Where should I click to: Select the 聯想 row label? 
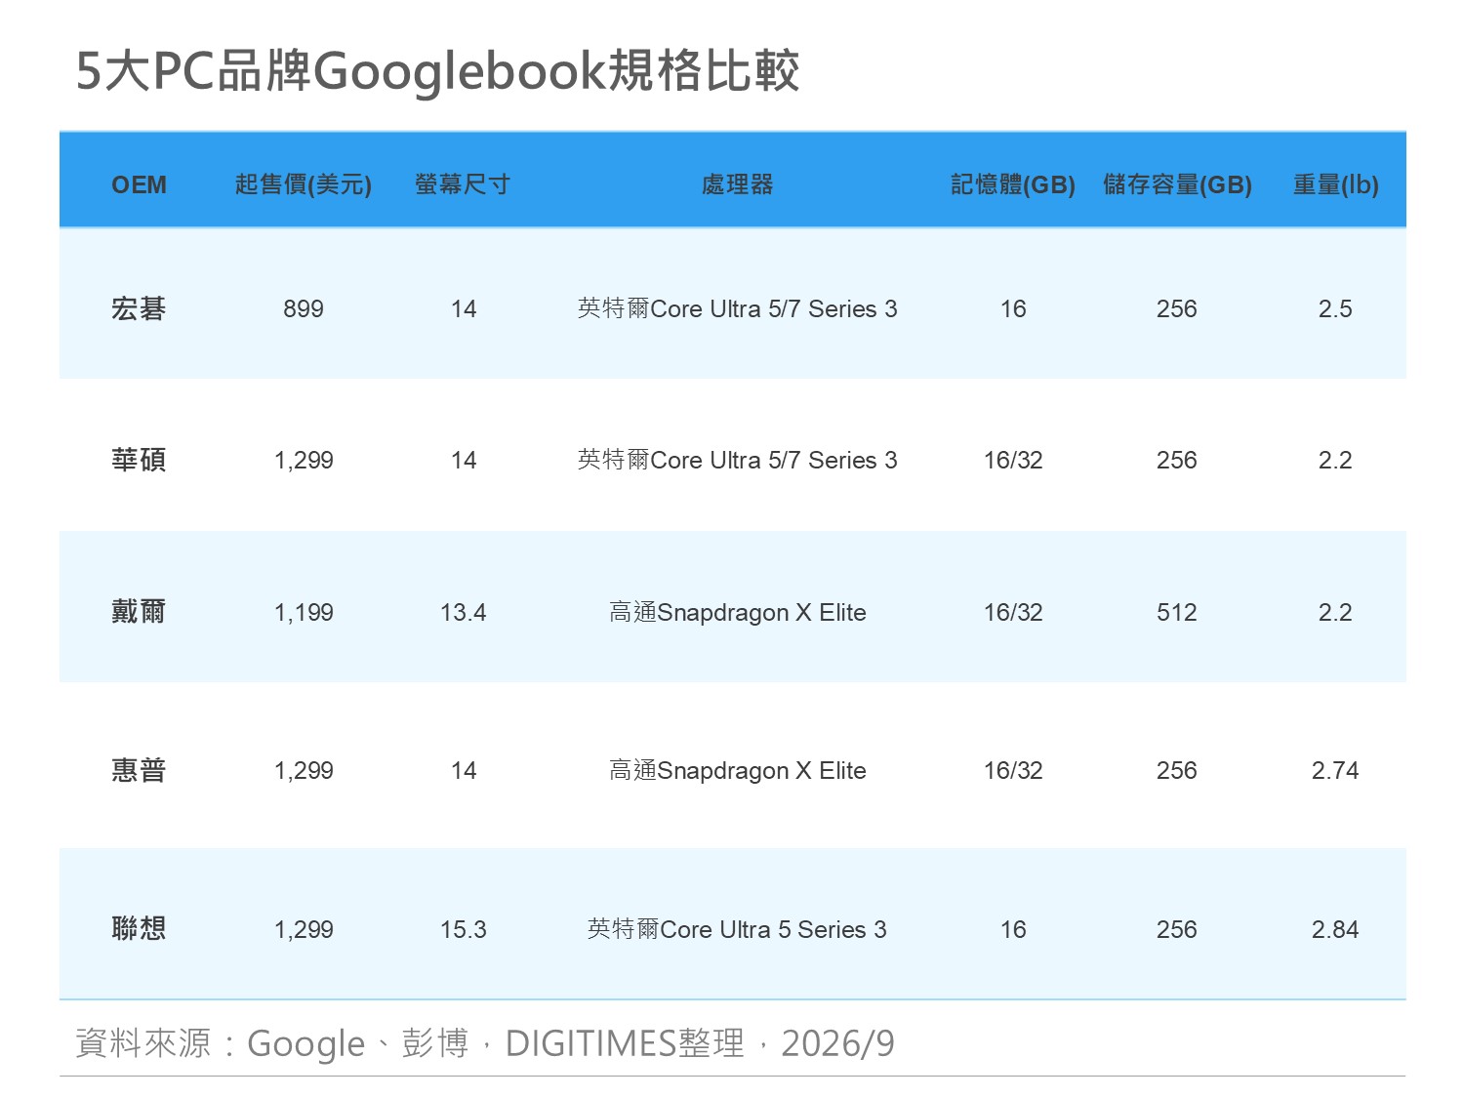click(139, 928)
